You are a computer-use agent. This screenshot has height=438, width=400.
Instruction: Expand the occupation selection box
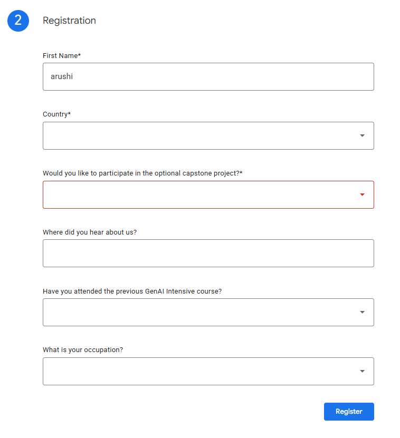[201, 371]
